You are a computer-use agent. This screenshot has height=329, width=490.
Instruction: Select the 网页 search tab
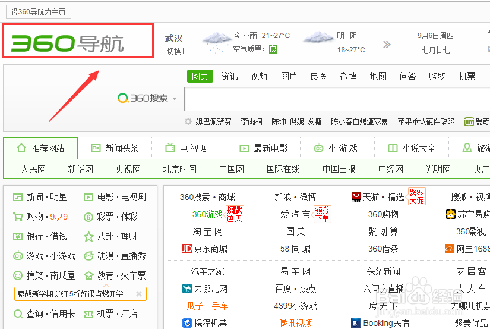pyautogui.click(x=200, y=76)
